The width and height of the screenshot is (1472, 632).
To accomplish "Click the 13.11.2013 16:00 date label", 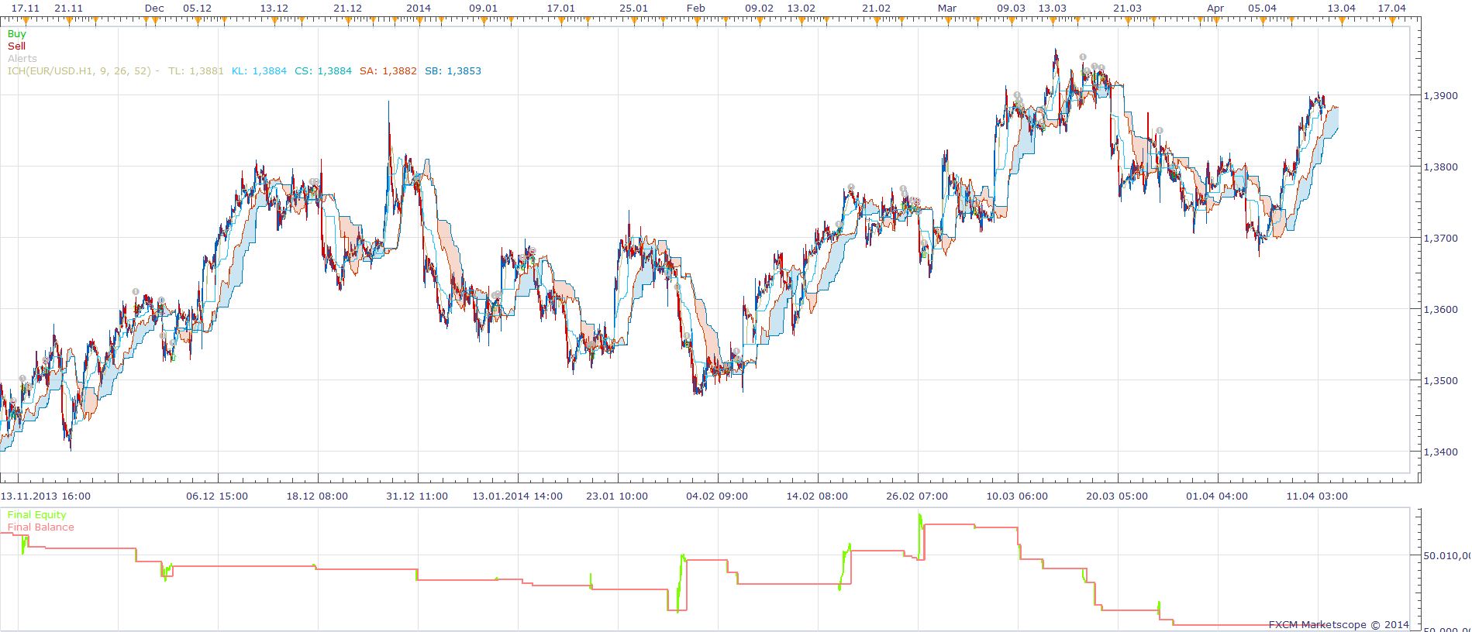I will pyautogui.click(x=45, y=496).
